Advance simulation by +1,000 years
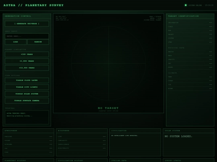The width and height of the screenshot is (217, 162). (x=27, y=61)
